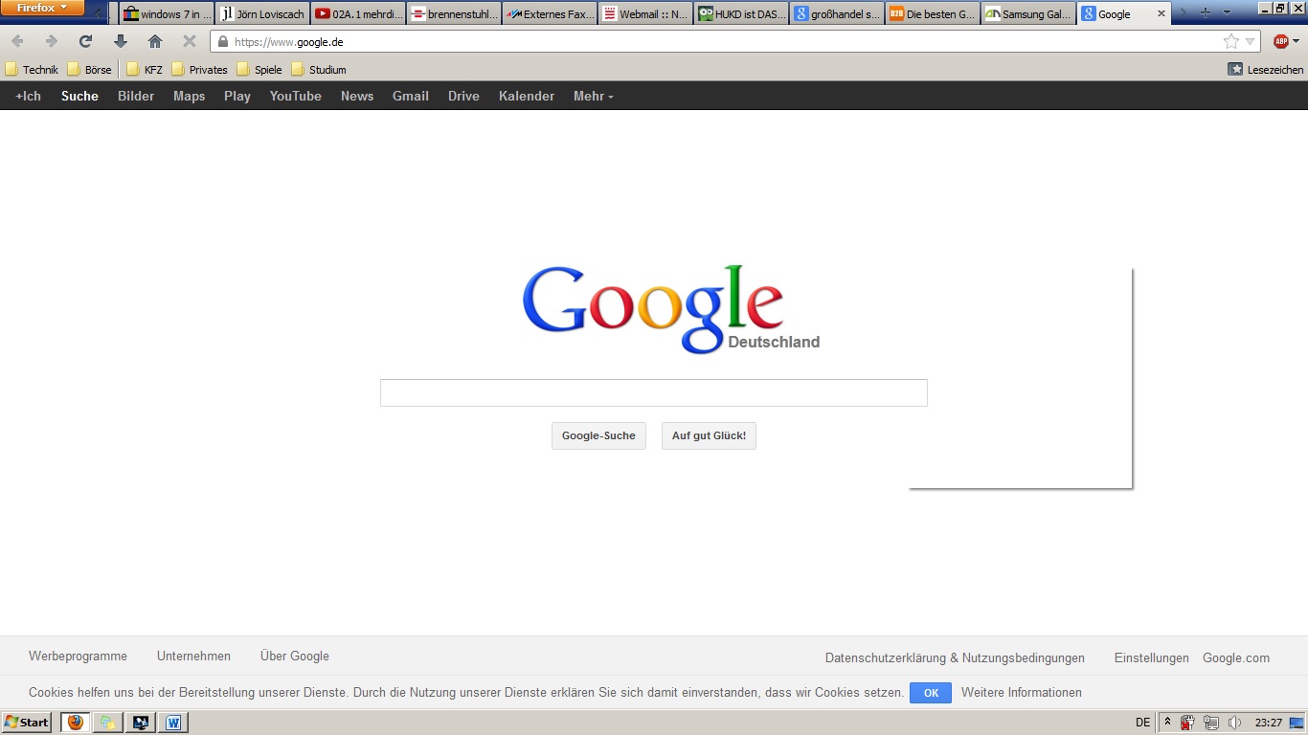The height and width of the screenshot is (735, 1308).
Task: Switch to the brennenstuhl tab
Action: coord(455,14)
